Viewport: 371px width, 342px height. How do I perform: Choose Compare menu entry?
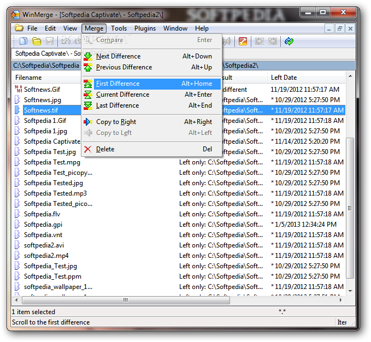[151, 40]
